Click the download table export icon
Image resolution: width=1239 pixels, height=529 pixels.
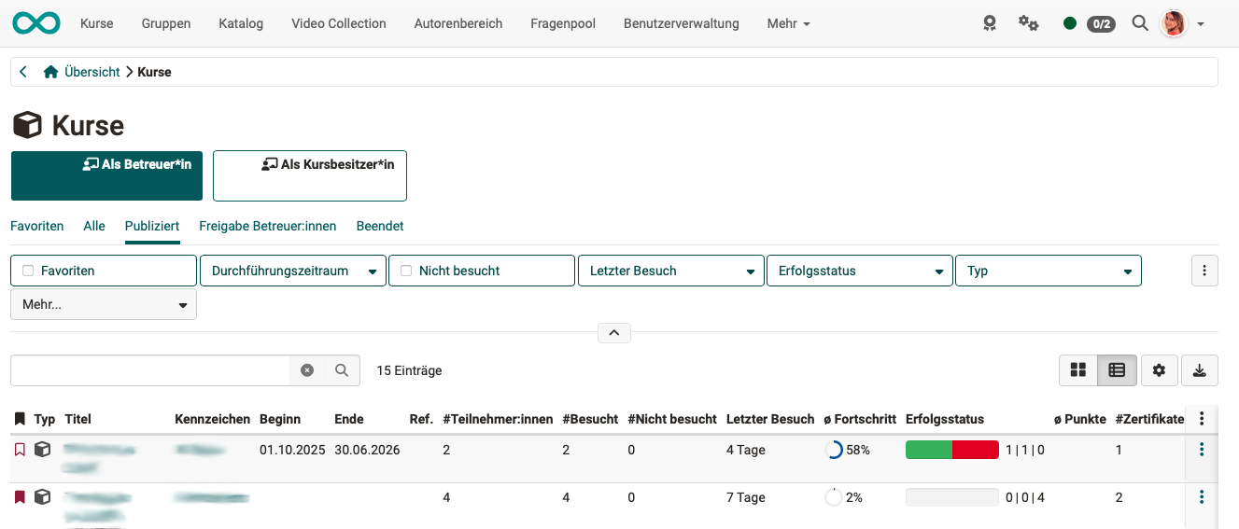pos(1199,370)
